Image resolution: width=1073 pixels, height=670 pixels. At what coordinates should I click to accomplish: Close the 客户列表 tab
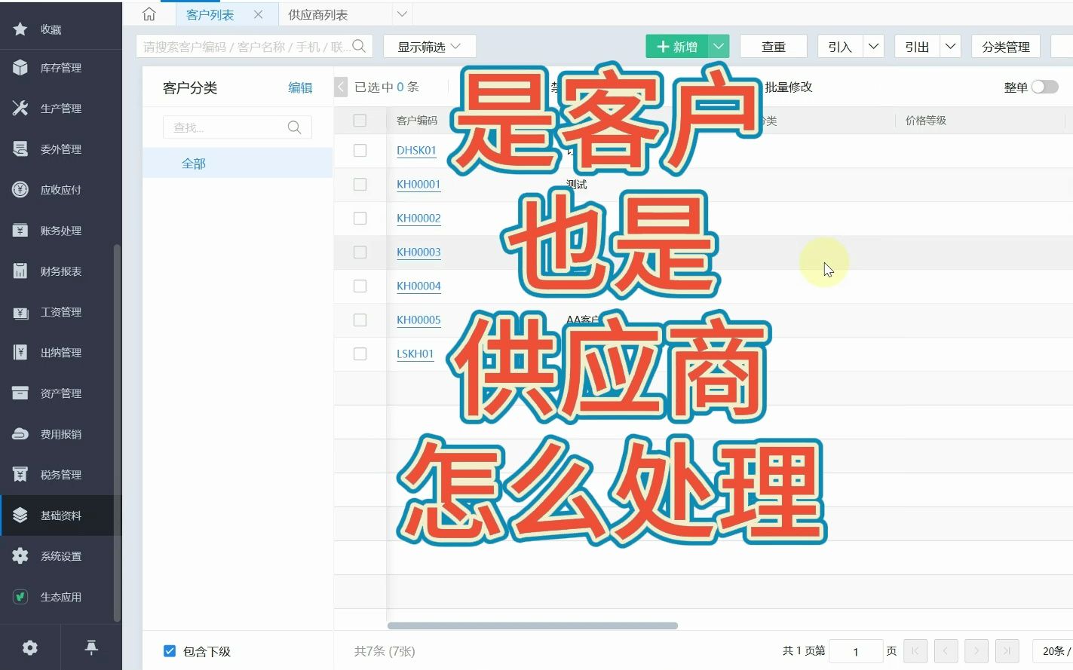coord(258,14)
